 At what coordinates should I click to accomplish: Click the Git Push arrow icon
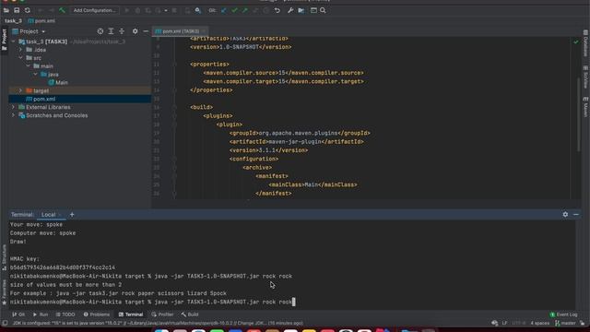[245, 10]
